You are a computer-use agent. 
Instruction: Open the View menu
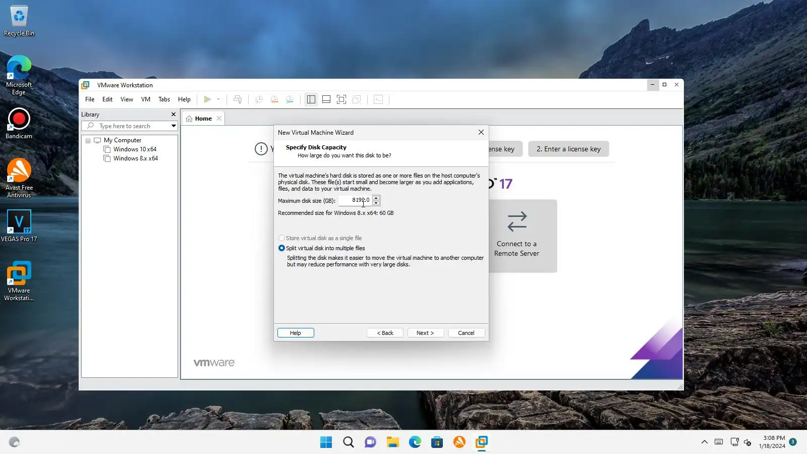127,99
